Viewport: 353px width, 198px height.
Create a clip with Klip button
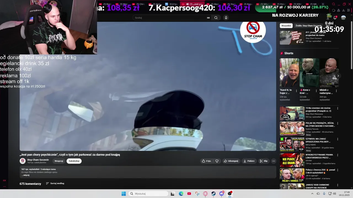[264, 161]
